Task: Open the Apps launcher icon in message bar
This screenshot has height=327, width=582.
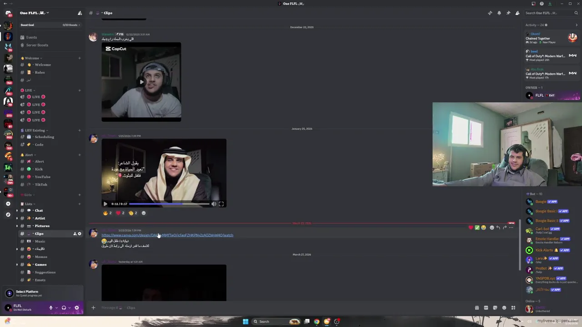Action: 513,307
